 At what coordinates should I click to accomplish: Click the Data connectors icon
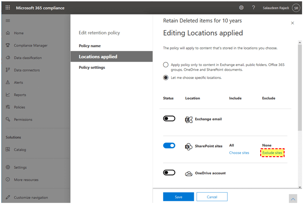(8, 70)
